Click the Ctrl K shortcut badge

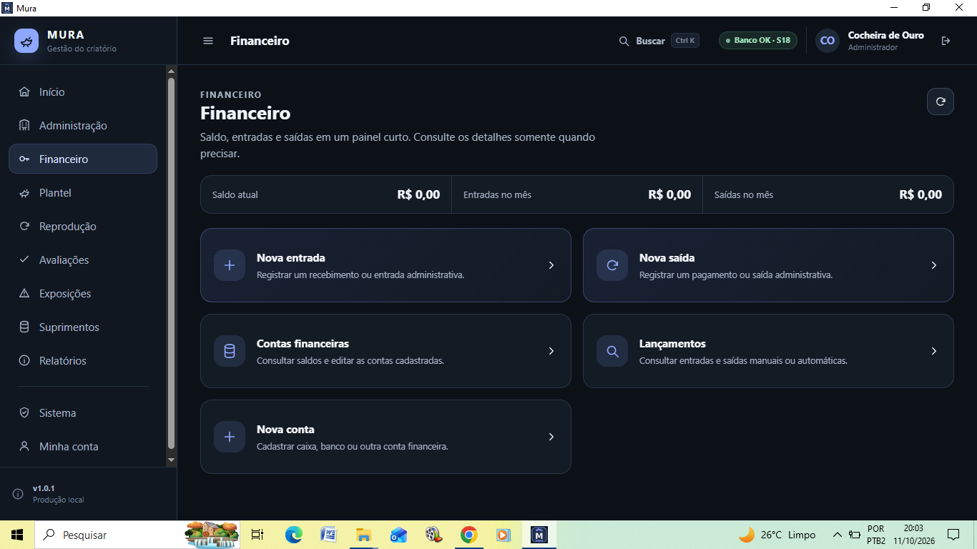[x=685, y=41]
